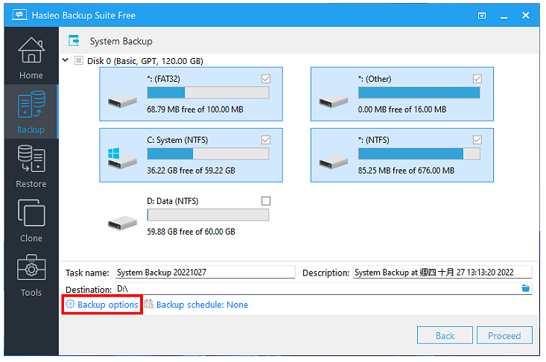Screen dimensions: 546x362
Task: Click the Proceed button
Action: pyautogui.click(x=504, y=335)
